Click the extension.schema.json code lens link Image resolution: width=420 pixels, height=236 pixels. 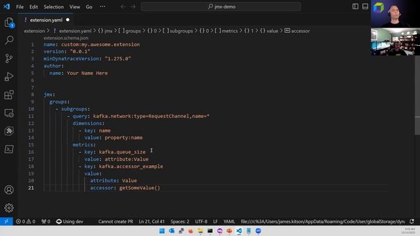pos(66,38)
